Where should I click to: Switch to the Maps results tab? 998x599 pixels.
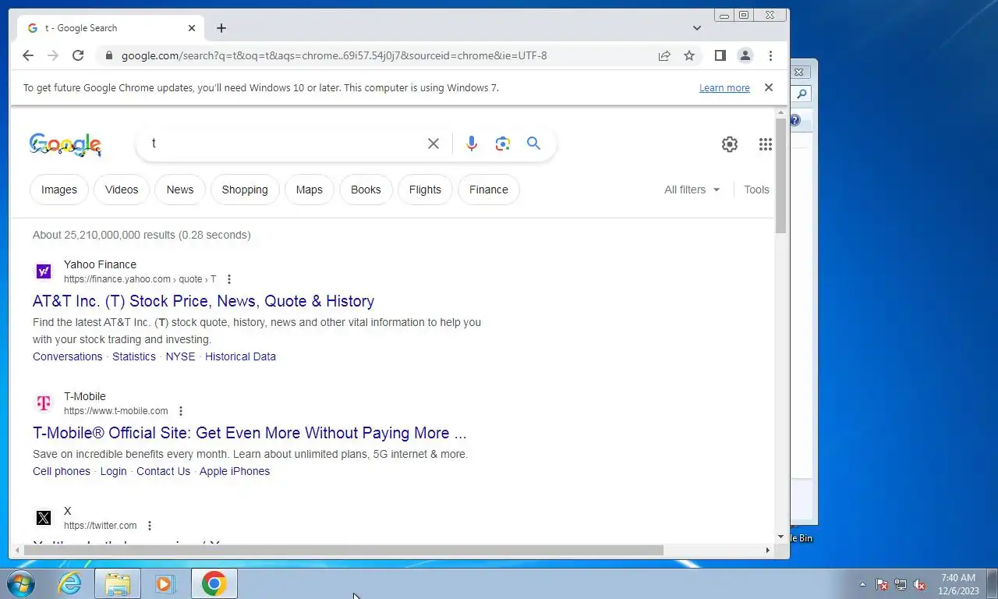pyautogui.click(x=310, y=190)
